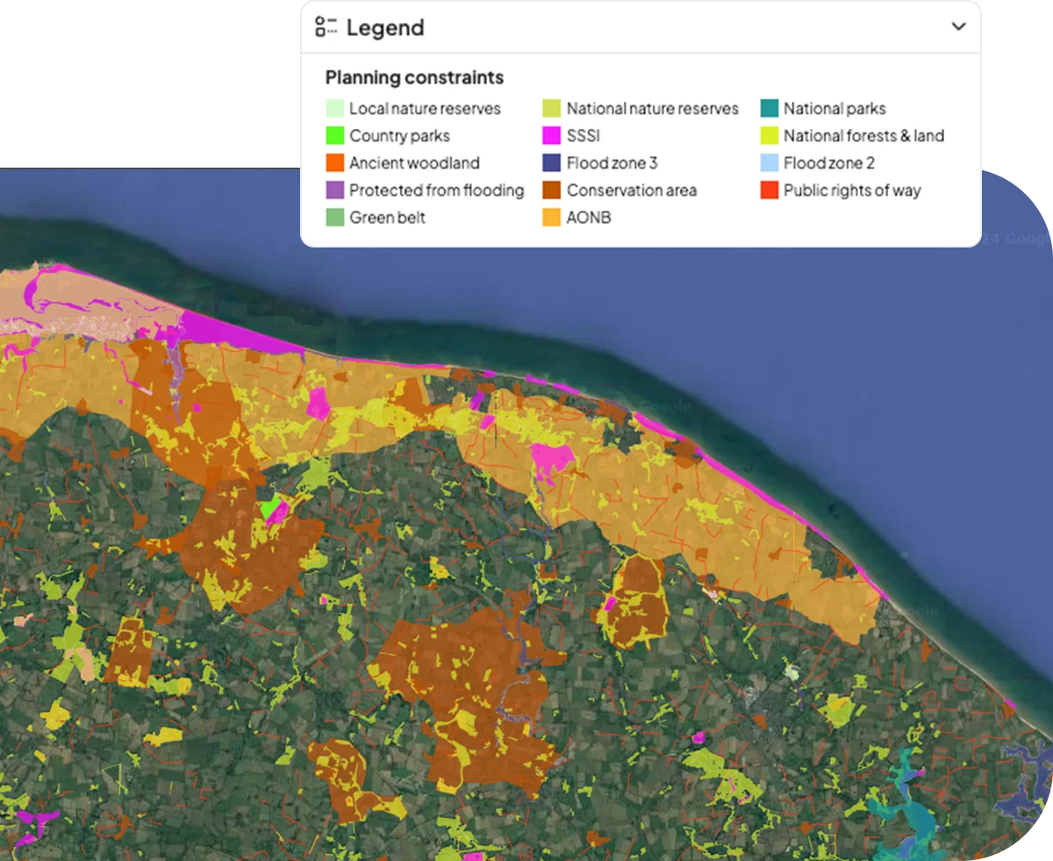Click the Public rights of way swatch
Screen dimensions: 1053x861
click(x=770, y=190)
